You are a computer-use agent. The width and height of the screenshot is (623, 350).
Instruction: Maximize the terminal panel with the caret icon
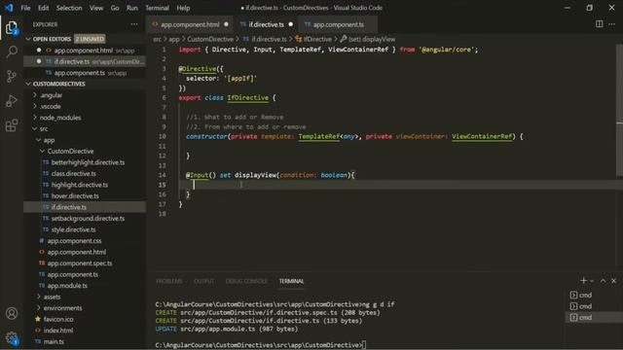click(x=603, y=281)
